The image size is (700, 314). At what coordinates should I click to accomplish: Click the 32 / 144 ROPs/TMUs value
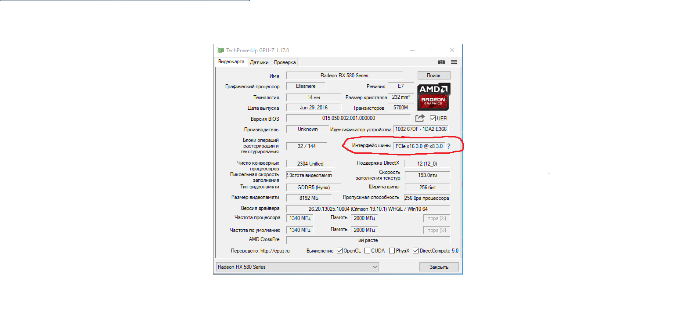[307, 146]
